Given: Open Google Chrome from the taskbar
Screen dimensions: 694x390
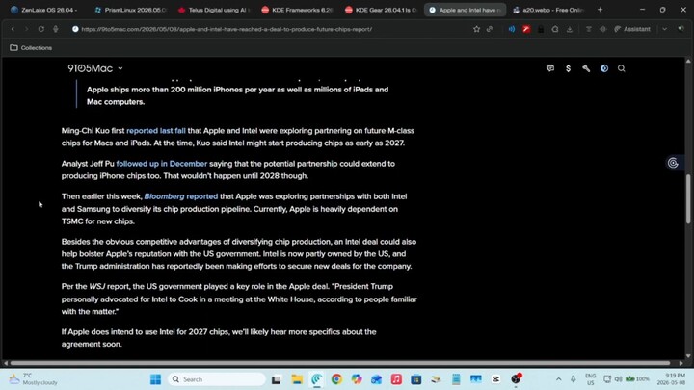Looking at the screenshot, I should 336,379.
